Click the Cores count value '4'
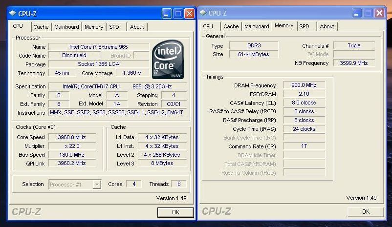Screen dimensions: 392x227 [x=134, y=184]
